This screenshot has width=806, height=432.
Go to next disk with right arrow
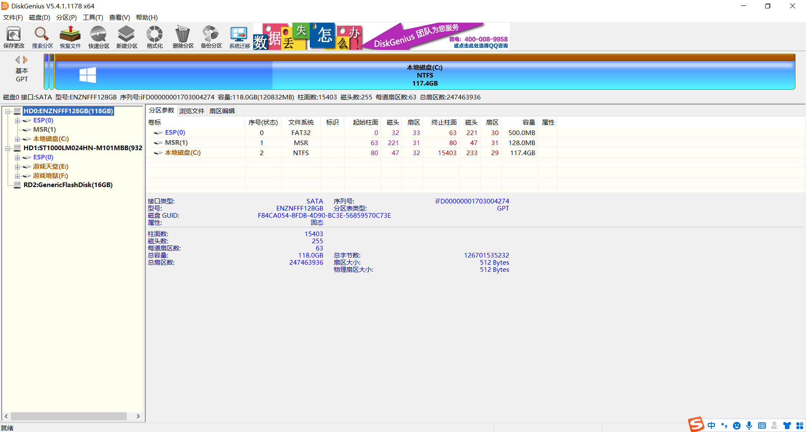click(x=26, y=60)
